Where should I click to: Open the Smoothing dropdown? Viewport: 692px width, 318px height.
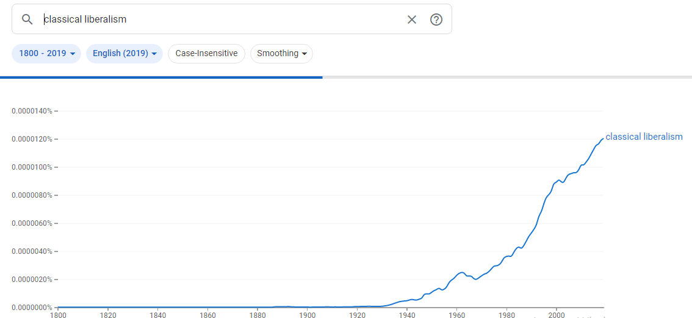[x=281, y=54]
